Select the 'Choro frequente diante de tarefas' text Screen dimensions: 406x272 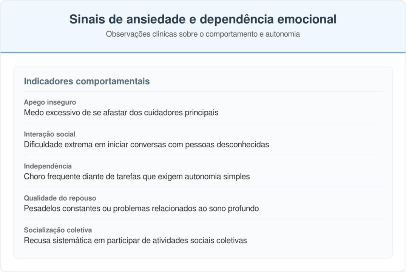tap(137, 176)
